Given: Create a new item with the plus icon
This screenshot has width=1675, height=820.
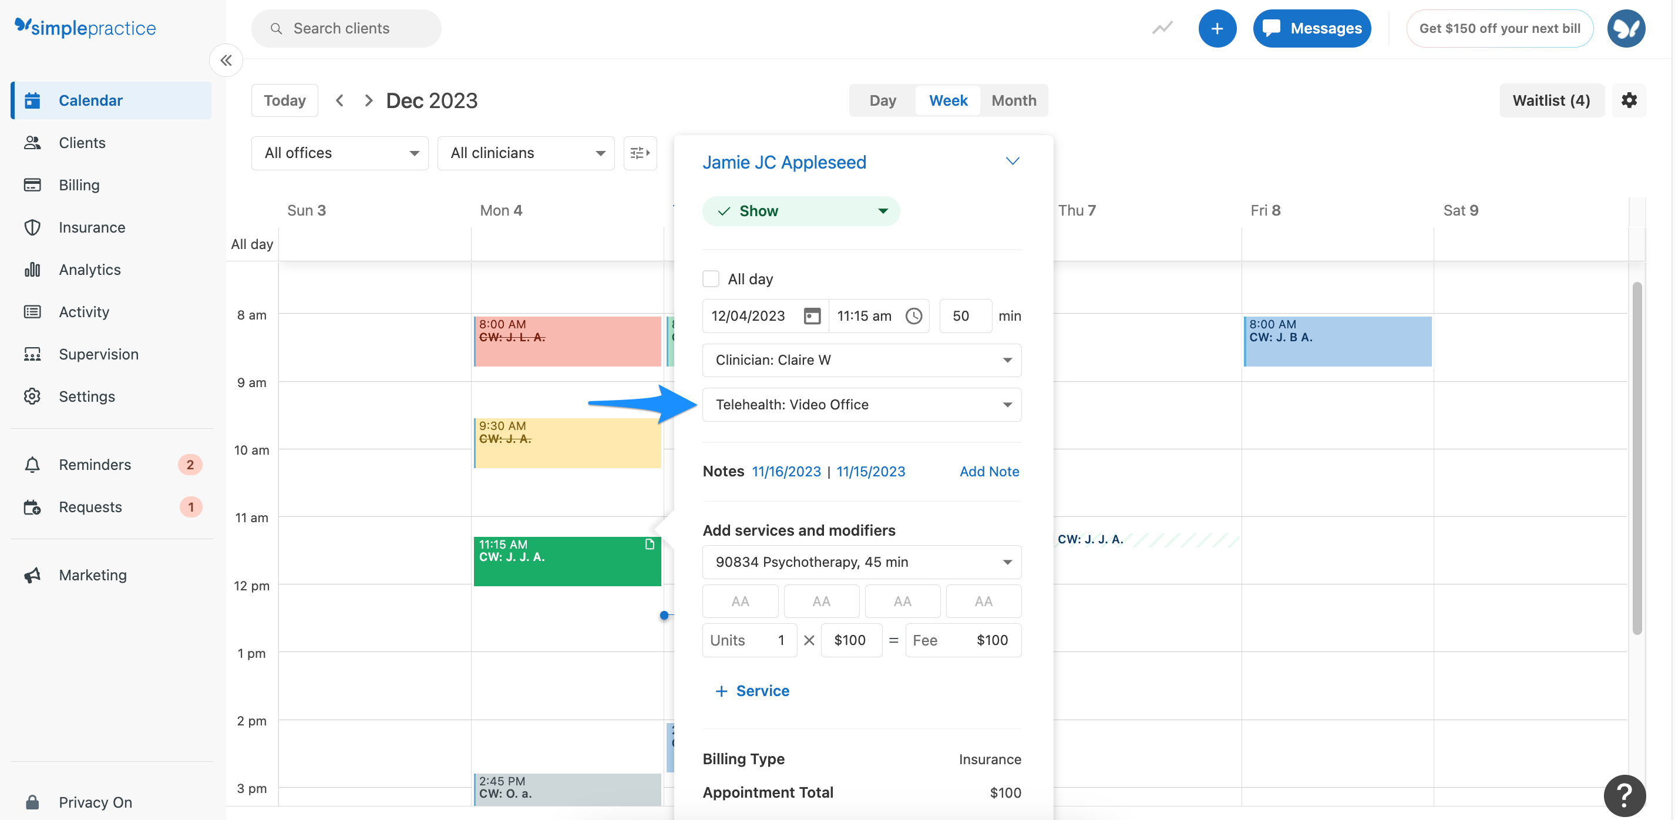Looking at the screenshot, I should tap(1217, 28).
